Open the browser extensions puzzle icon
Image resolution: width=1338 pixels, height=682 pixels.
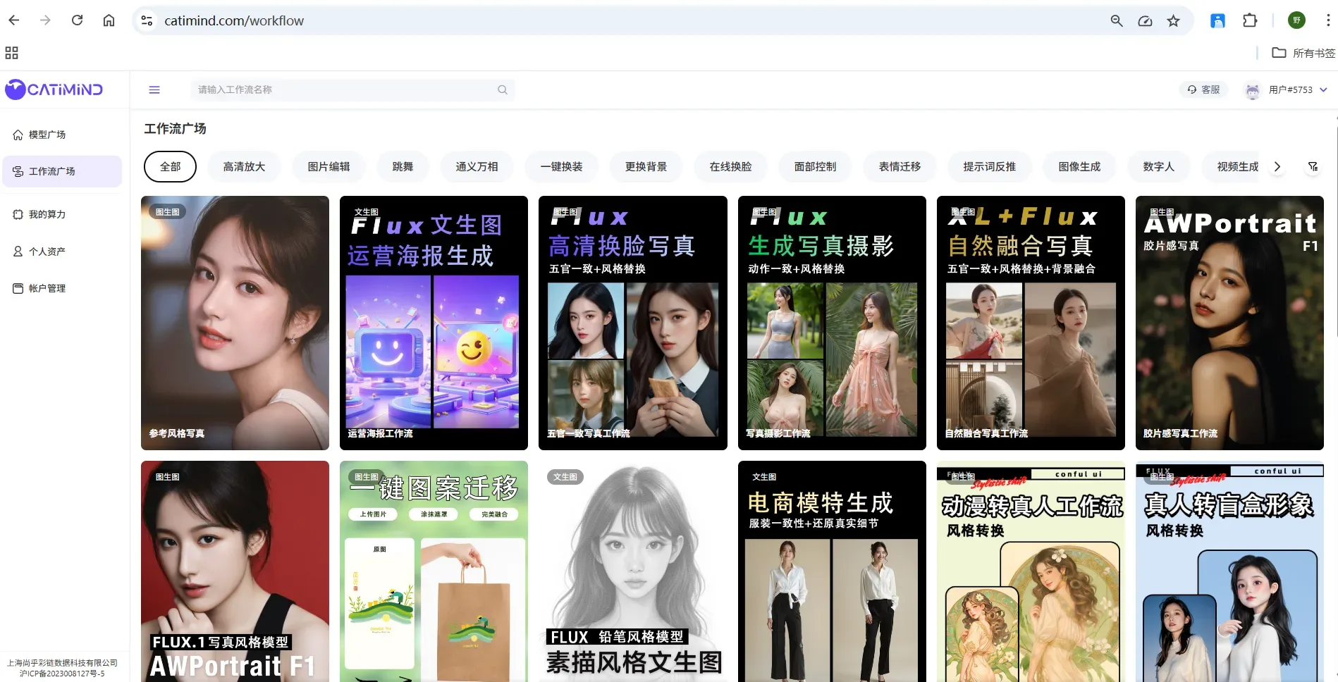tap(1250, 20)
